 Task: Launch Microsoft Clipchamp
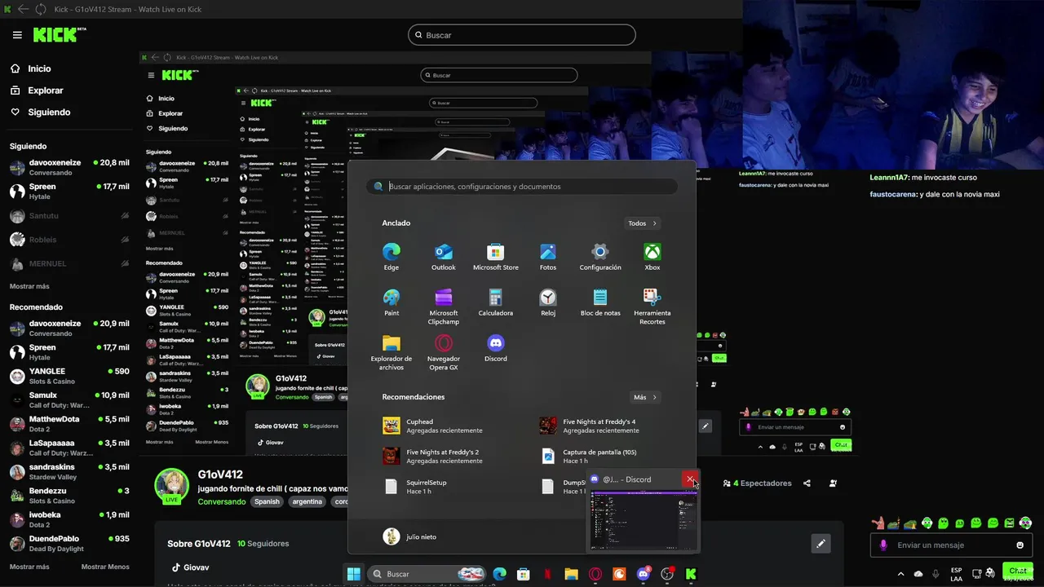pos(444,307)
